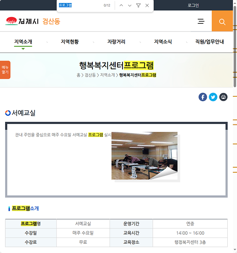Click the 서예교실 section heading
The image size is (237, 253).
pos(23,113)
